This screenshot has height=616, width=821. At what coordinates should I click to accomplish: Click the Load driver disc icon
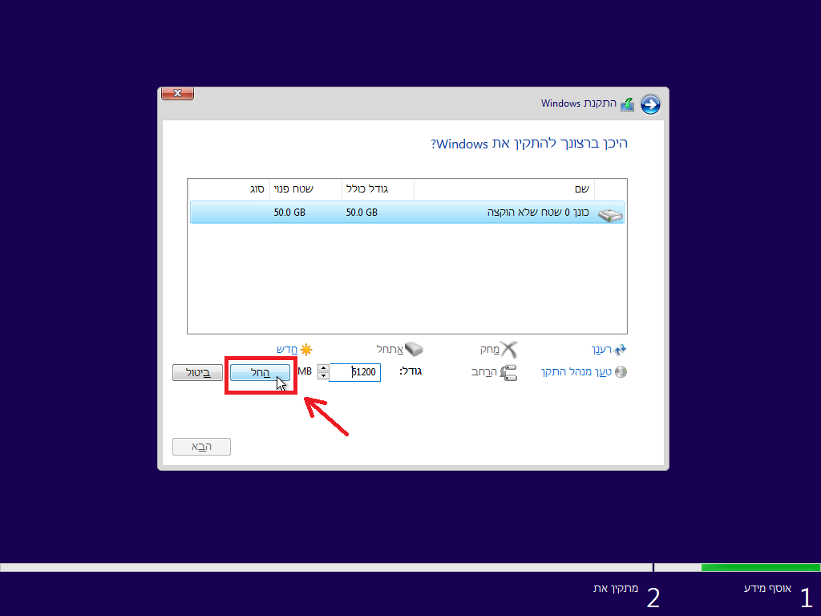pos(621,372)
